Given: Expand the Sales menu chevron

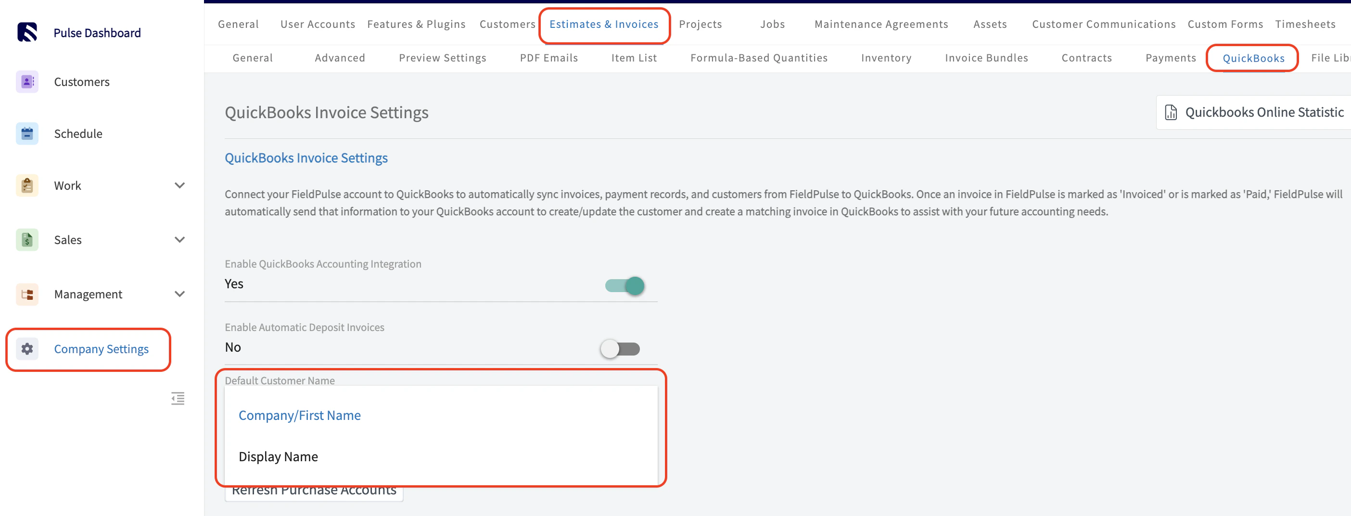Looking at the screenshot, I should (179, 240).
